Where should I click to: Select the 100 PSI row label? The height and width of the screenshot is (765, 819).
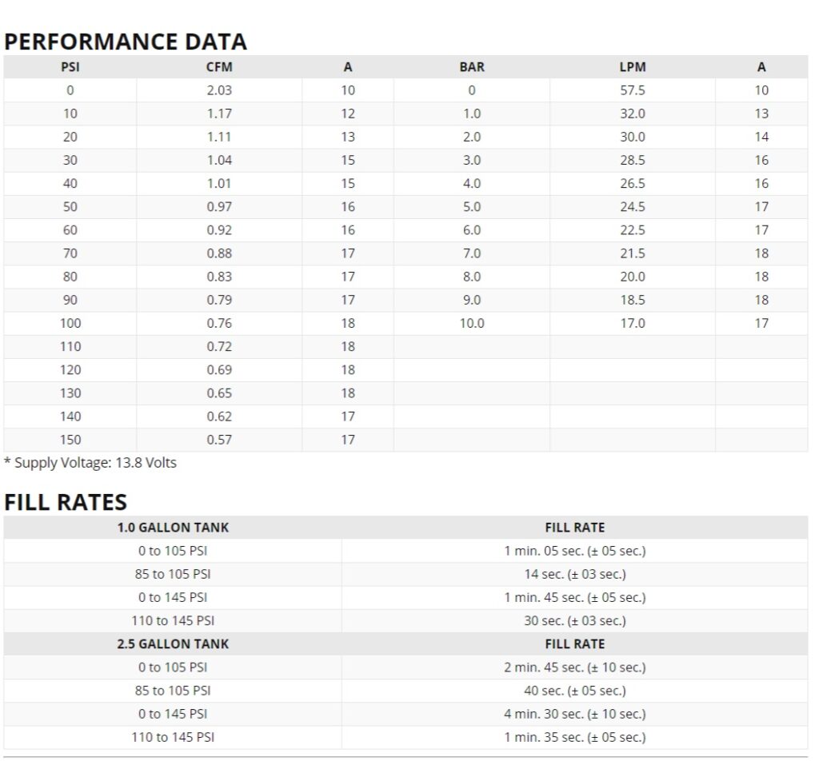click(70, 323)
